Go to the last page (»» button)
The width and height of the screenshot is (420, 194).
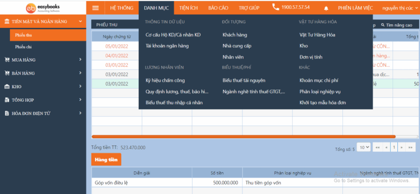[410, 147]
